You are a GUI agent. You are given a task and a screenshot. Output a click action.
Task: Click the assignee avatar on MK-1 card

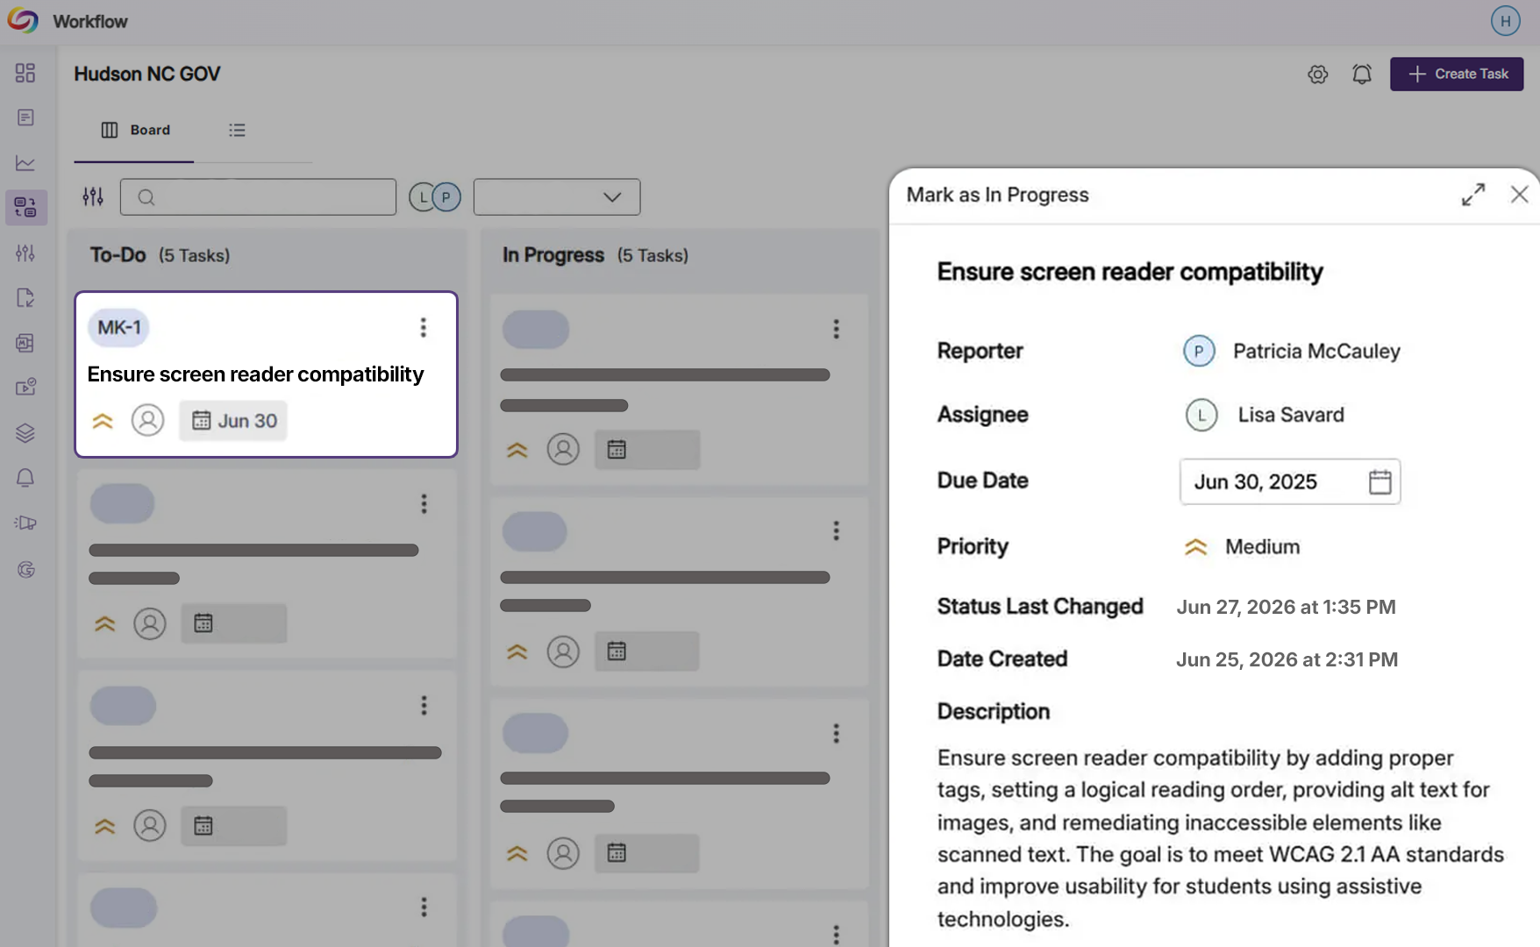tap(147, 420)
